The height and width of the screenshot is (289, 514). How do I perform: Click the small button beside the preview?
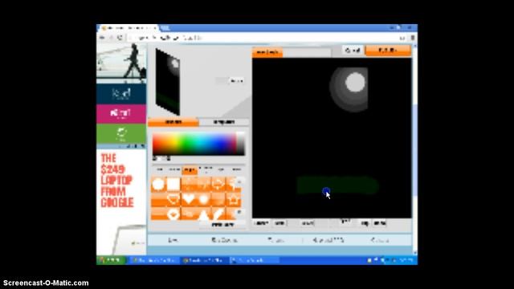(236, 80)
